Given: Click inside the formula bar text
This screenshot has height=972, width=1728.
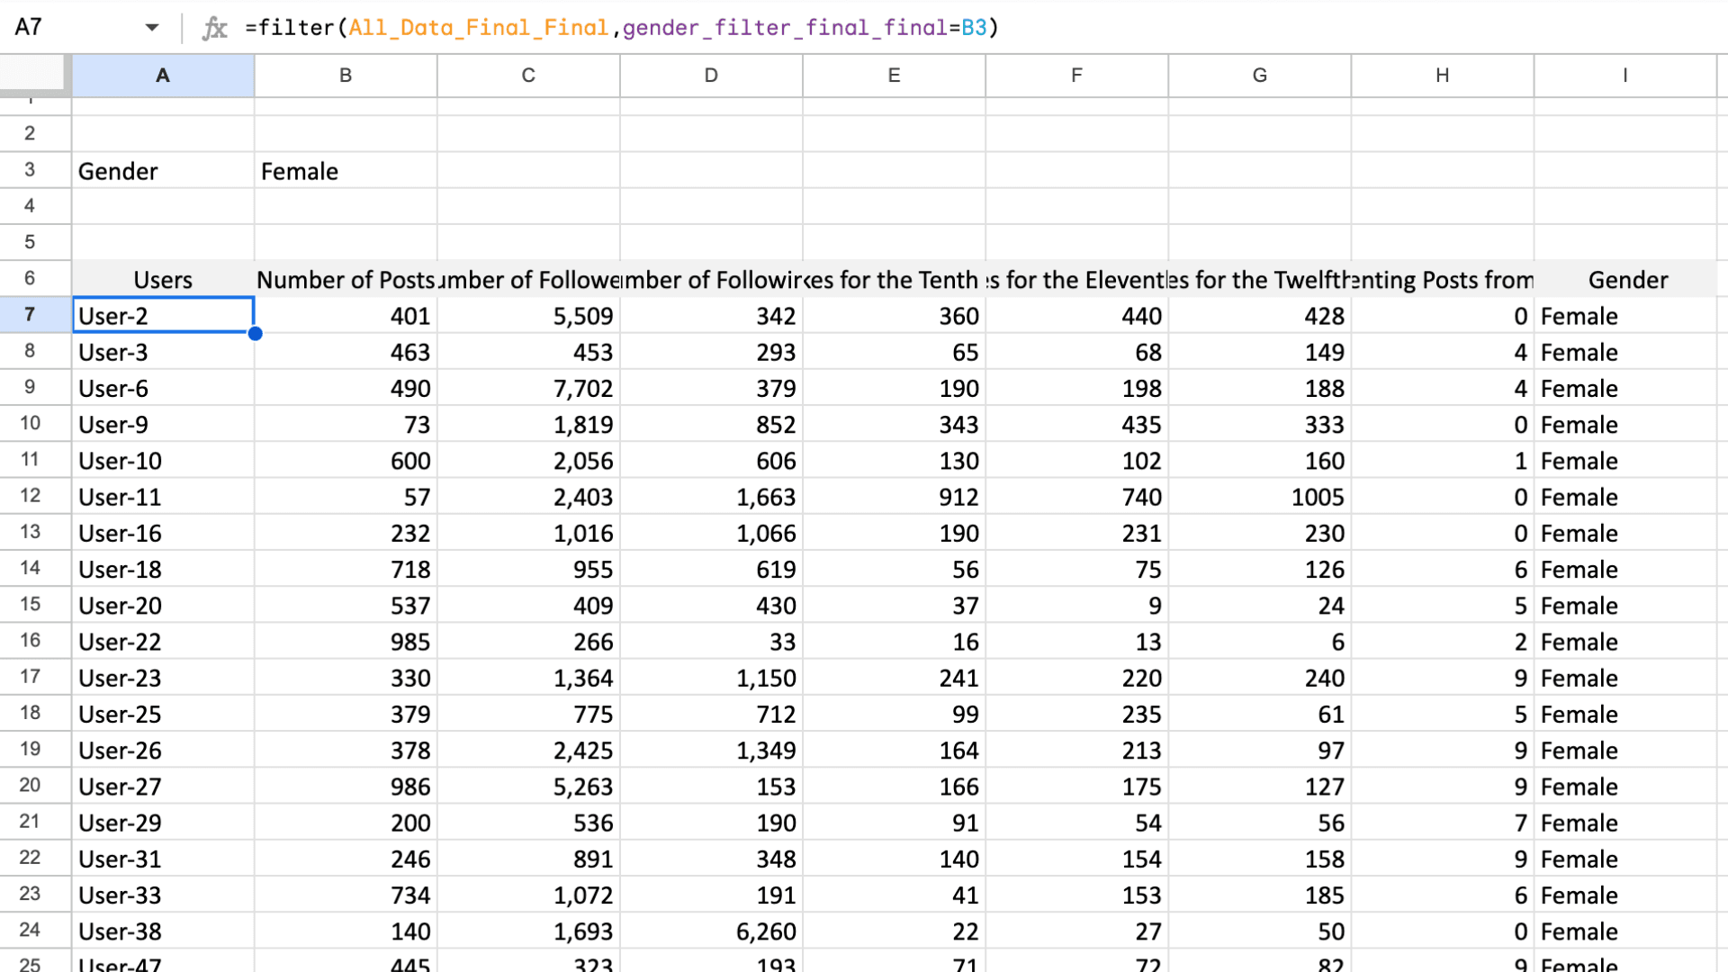Looking at the screenshot, I should tap(621, 28).
